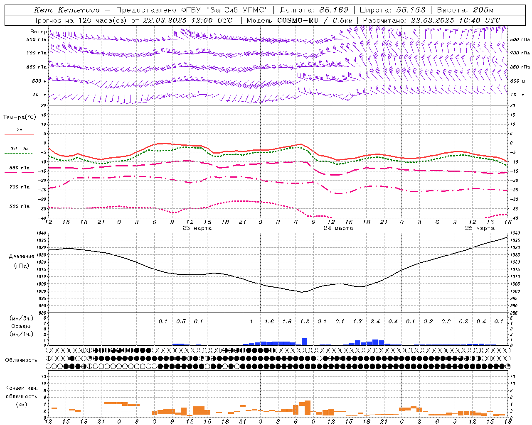Viewport: 532px width, 425px height.
Task: Click the '25 марта' date label
Action: click(x=480, y=228)
